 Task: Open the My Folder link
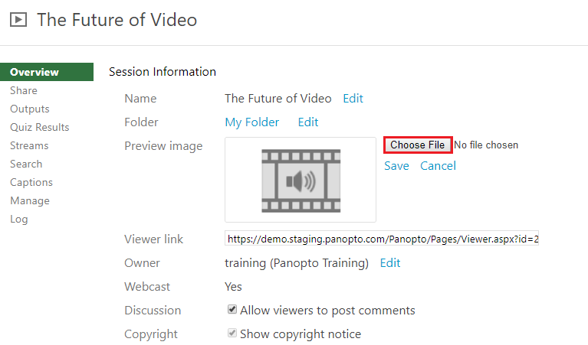(x=252, y=122)
